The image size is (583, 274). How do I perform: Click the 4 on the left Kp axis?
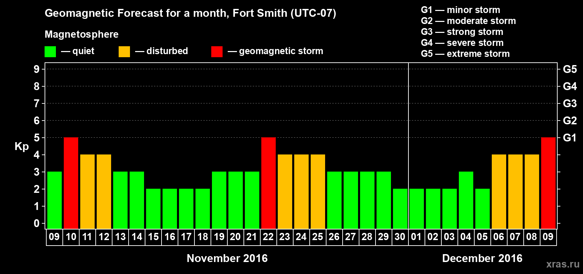point(37,155)
